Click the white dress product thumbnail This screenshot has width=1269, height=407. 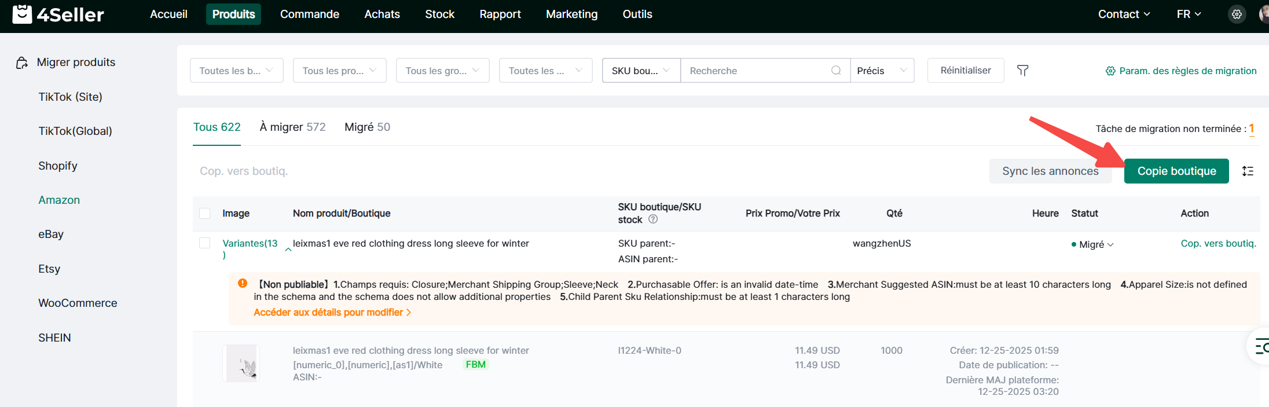[x=241, y=364]
